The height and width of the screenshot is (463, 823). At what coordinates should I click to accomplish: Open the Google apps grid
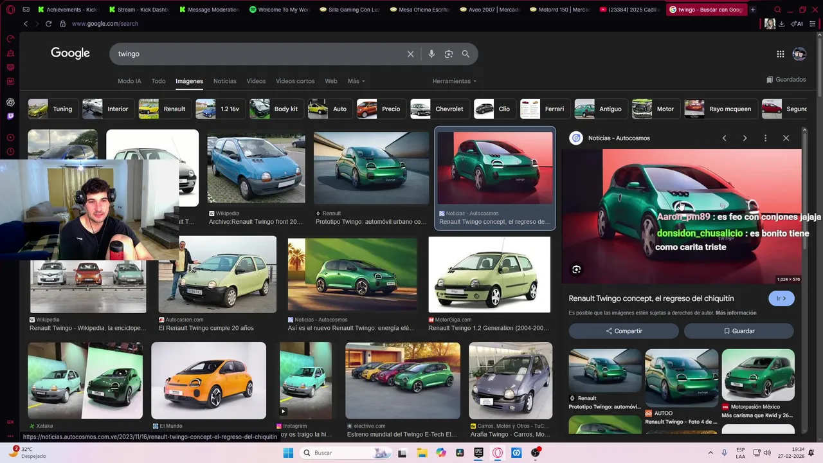click(780, 54)
